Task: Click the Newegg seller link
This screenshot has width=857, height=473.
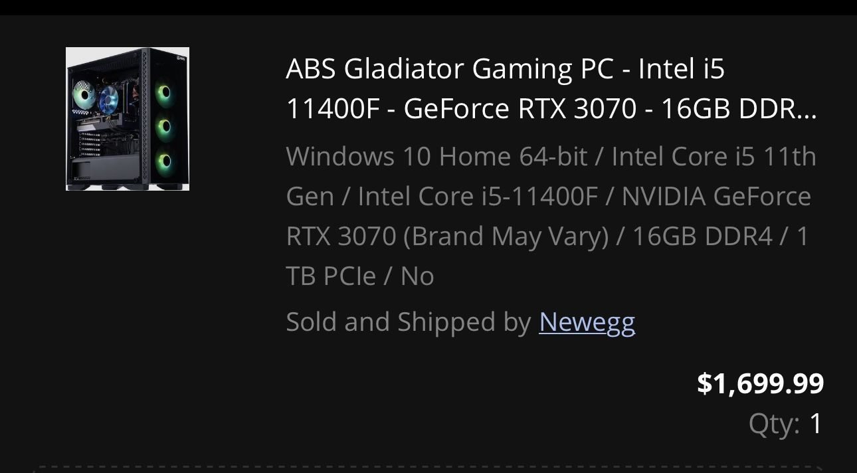Action: coord(587,322)
